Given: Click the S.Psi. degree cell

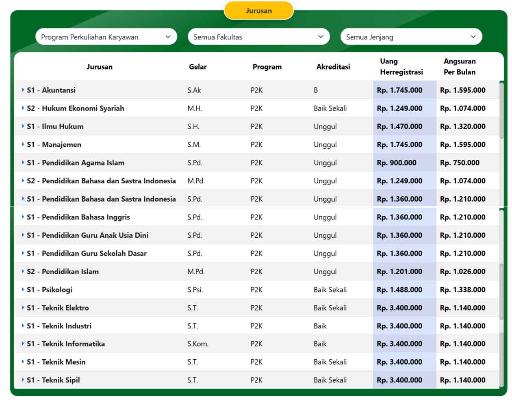Looking at the screenshot, I should pos(195,290).
